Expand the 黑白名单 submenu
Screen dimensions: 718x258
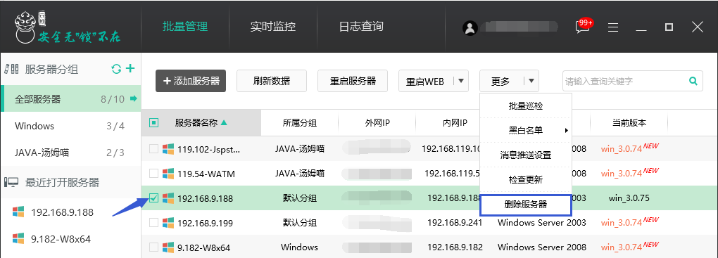(526, 130)
